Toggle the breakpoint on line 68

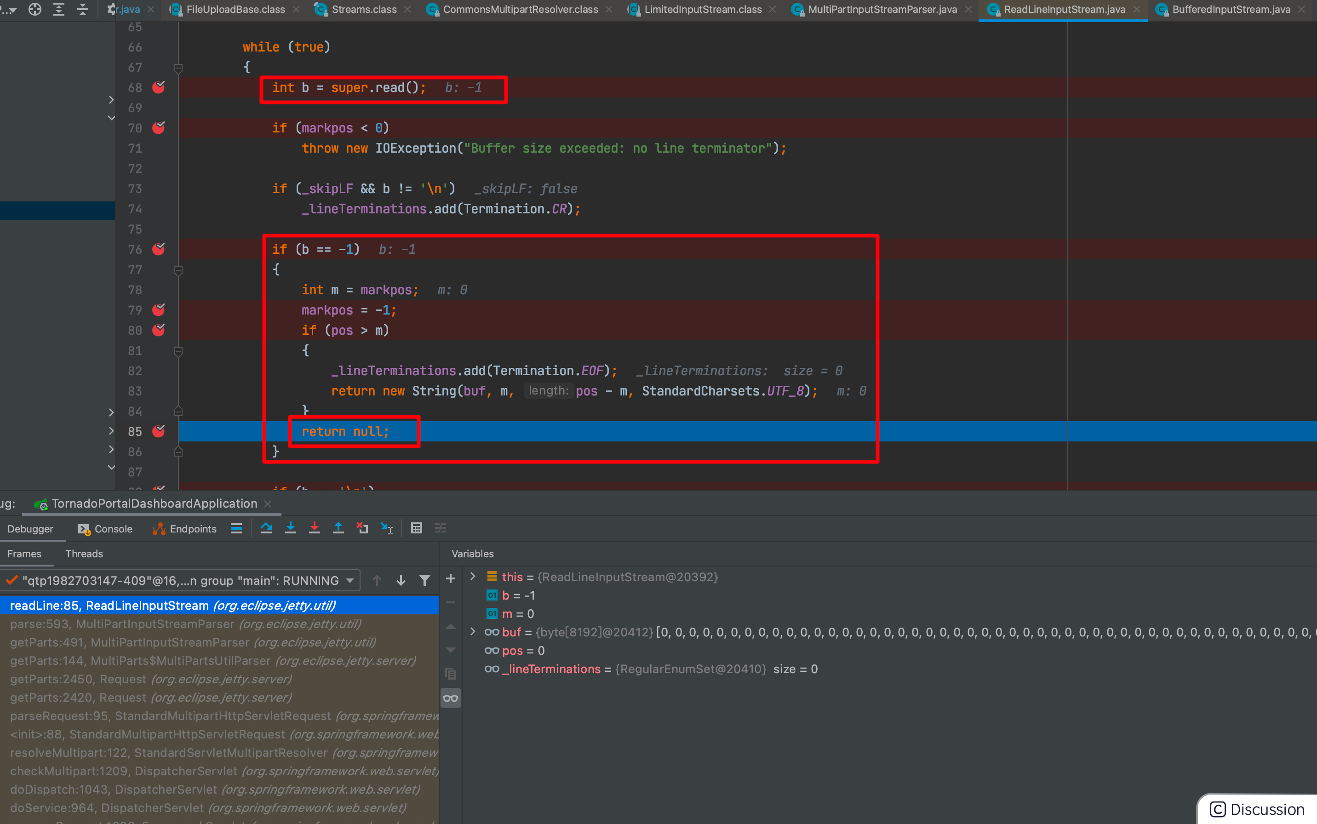(x=159, y=87)
